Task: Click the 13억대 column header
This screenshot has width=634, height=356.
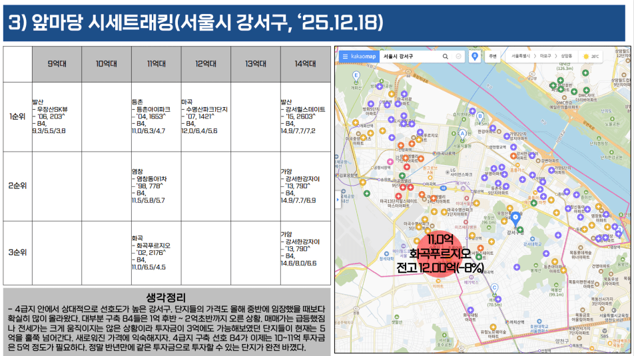Action: tap(256, 64)
